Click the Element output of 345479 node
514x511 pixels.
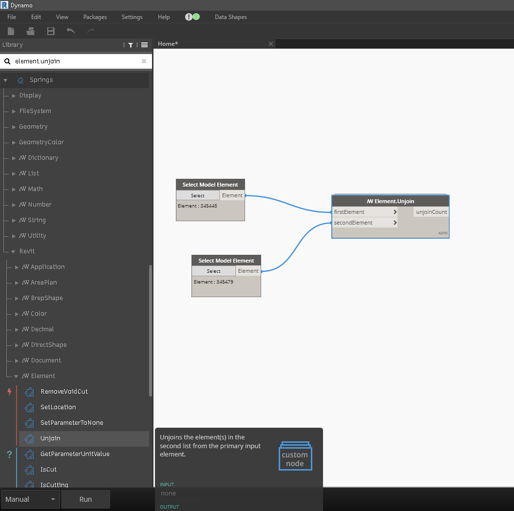coord(248,271)
